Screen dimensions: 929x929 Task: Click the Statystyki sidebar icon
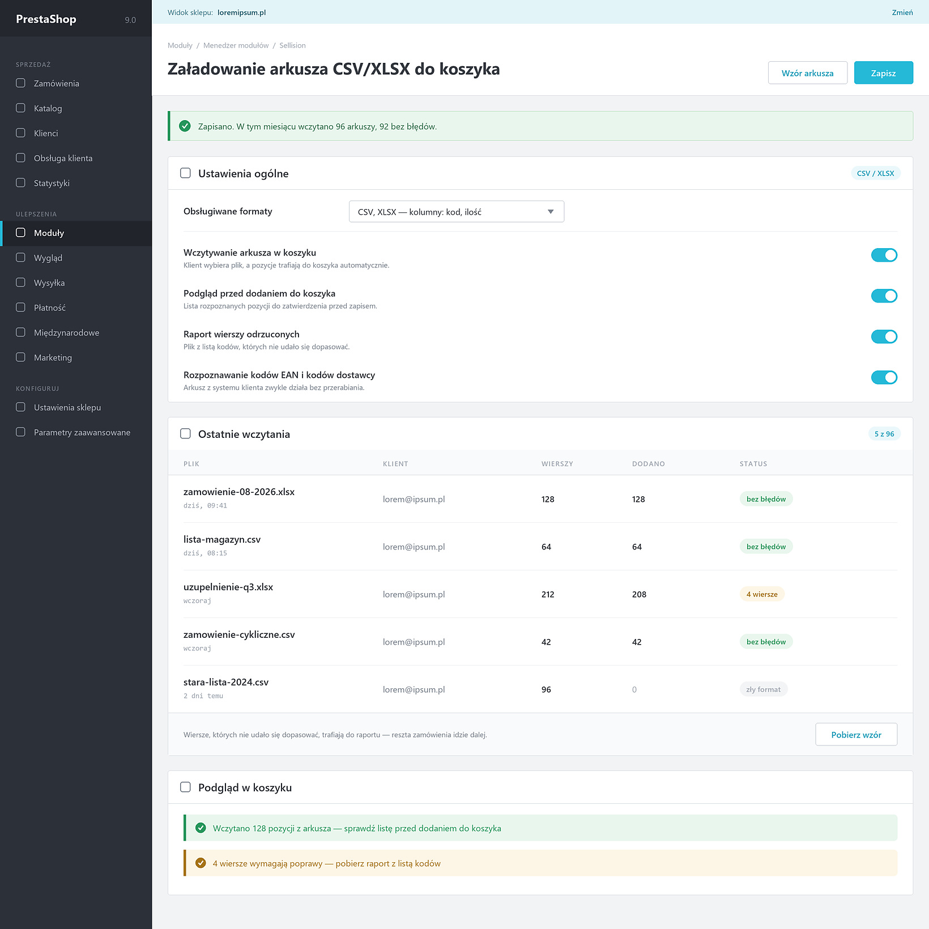tap(20, 183)
